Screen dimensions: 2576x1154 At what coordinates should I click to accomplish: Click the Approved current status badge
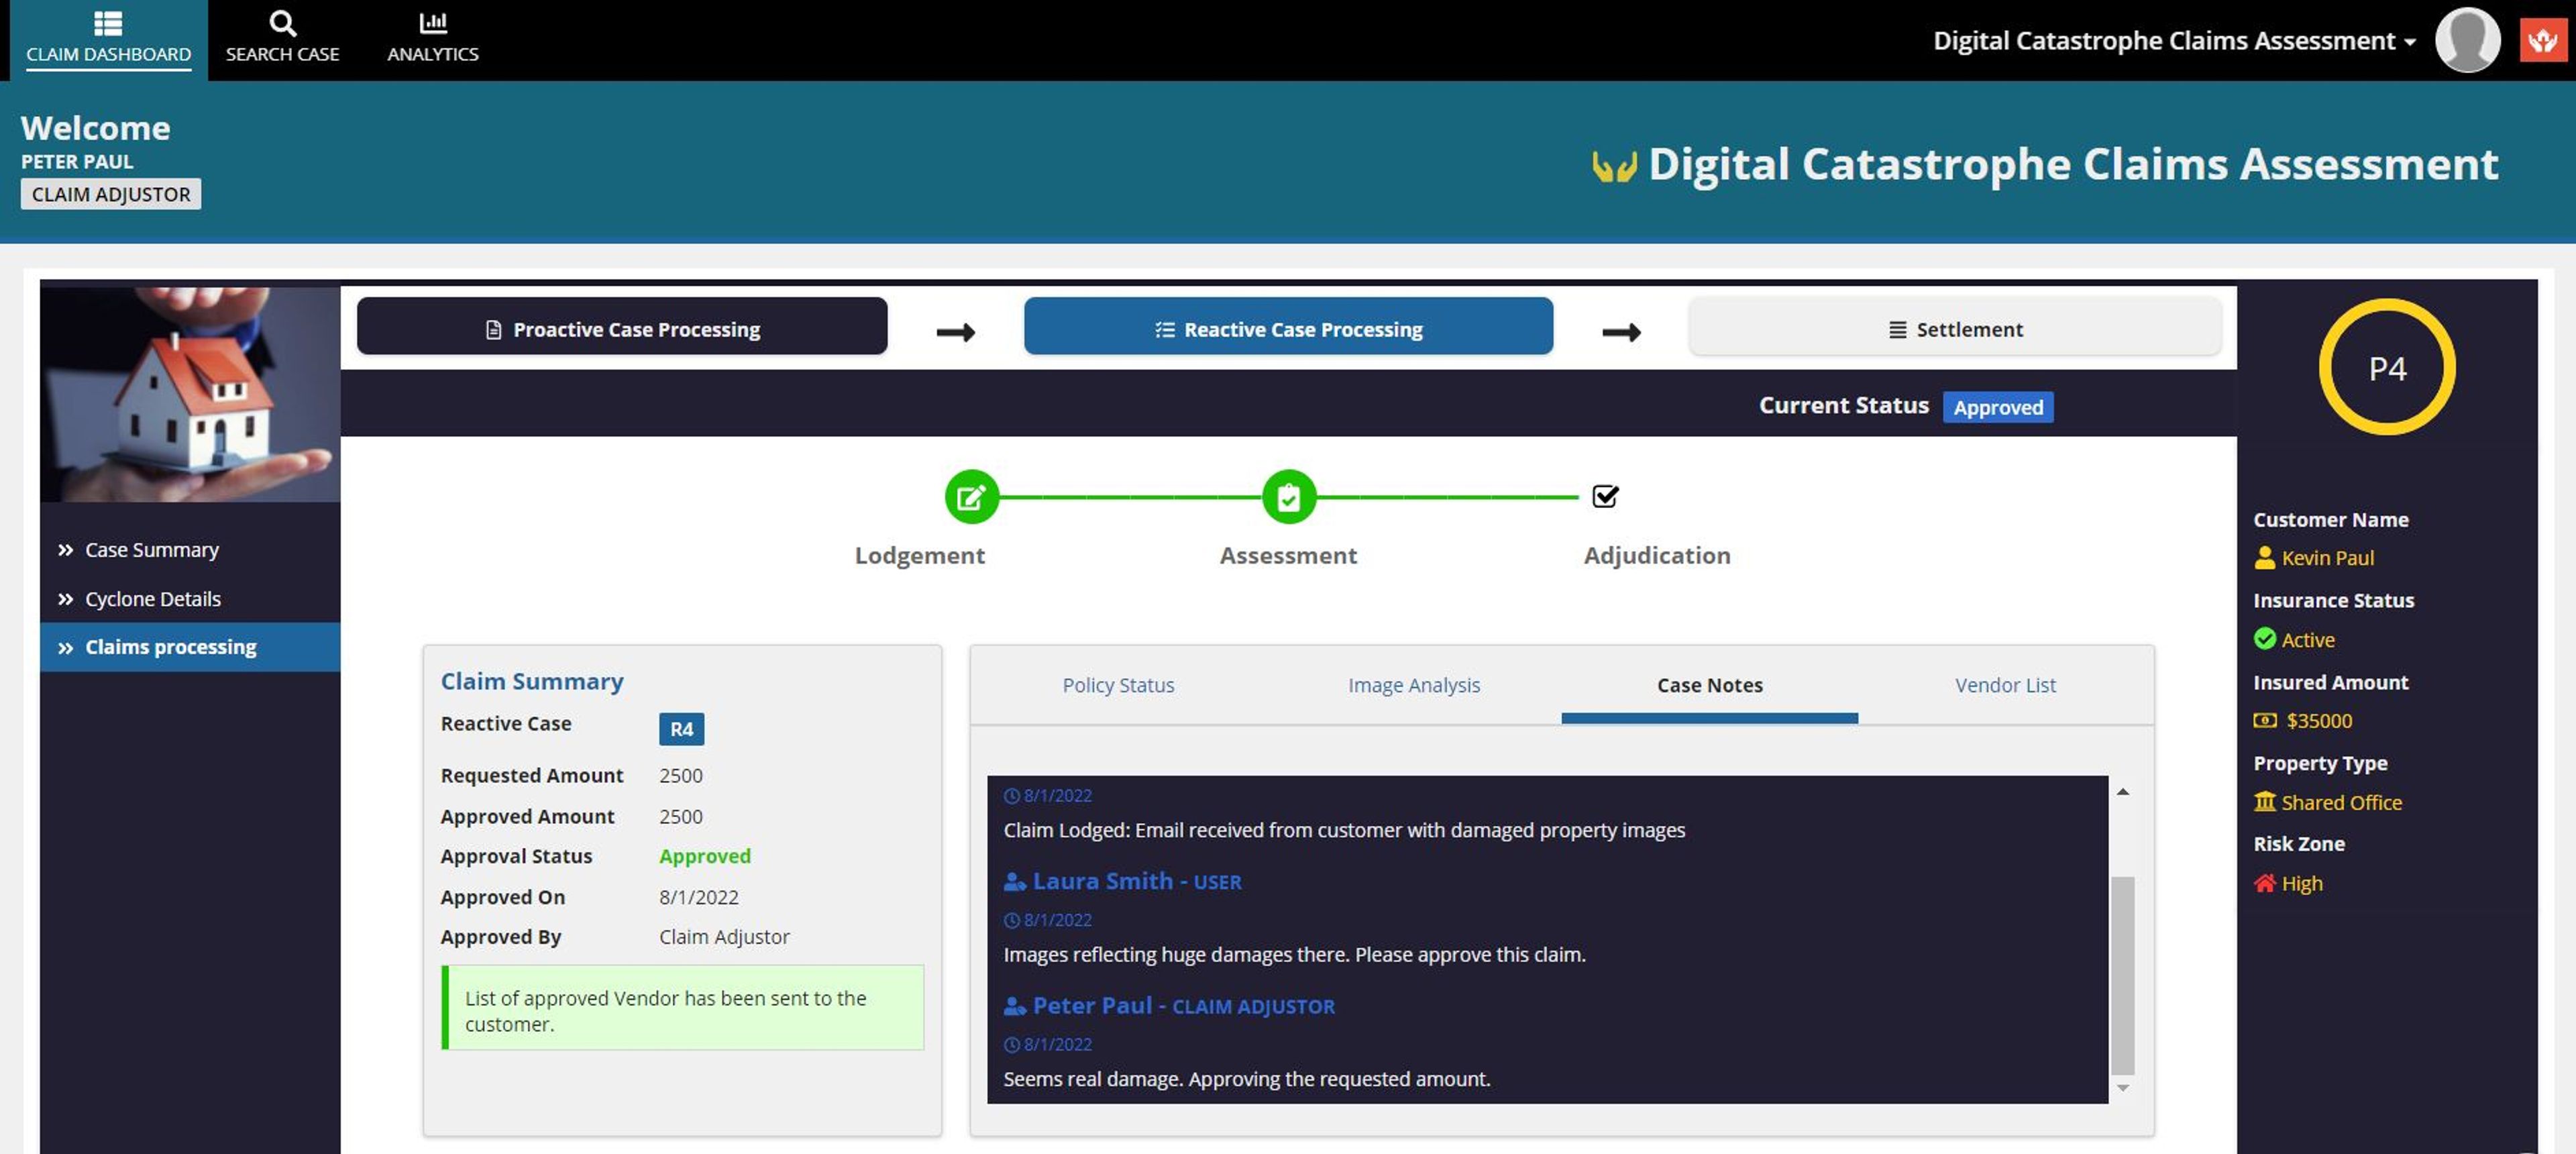[1997, 407]
